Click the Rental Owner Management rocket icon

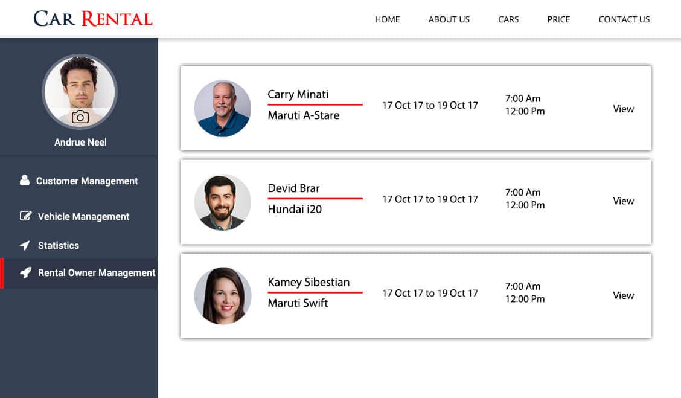(x=25, y=273)
